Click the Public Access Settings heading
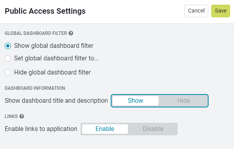The height and width of the screenshot is (149, 234). (x=45, y=11)
